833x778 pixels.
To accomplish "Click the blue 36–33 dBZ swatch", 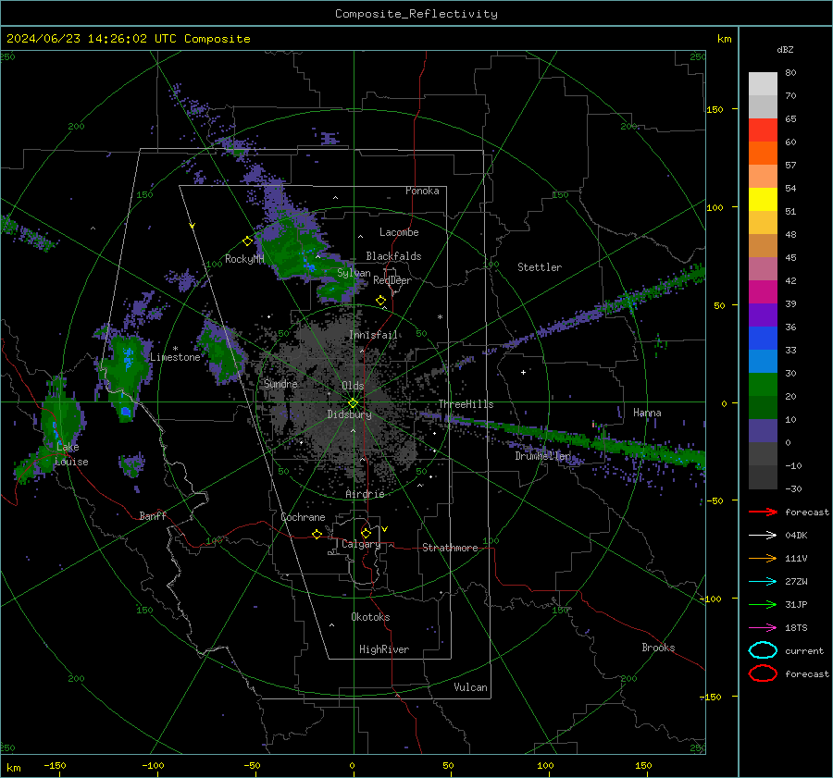I will pos(763,339).
